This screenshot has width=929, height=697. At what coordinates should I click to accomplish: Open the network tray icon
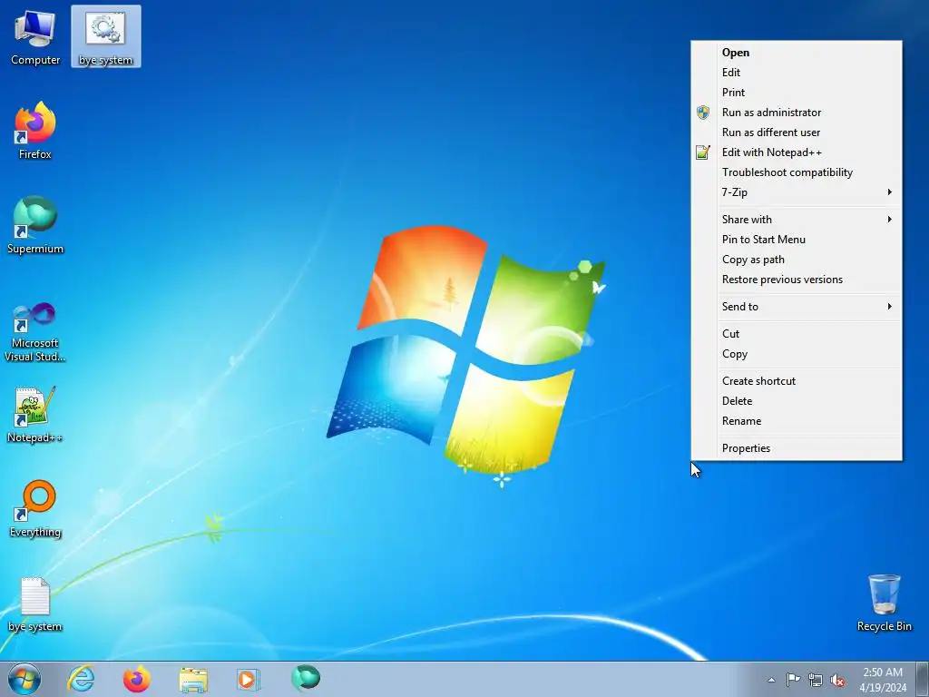click(816, 680)
